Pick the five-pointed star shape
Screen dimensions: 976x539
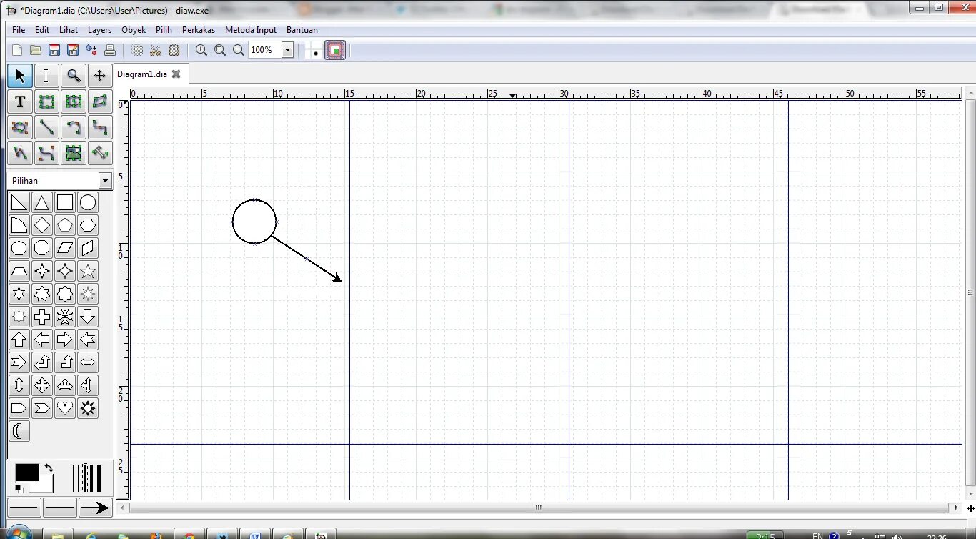pyautogui.click(x=87, y=271)
